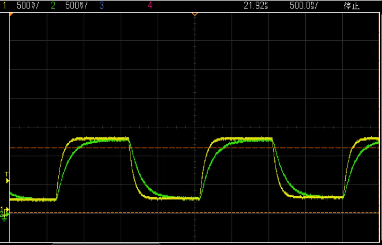This screenshot has width=382, height=245.
Task: Select the green channel 2 number indicator
Action: pyautogui.click(x=53, y=6)
